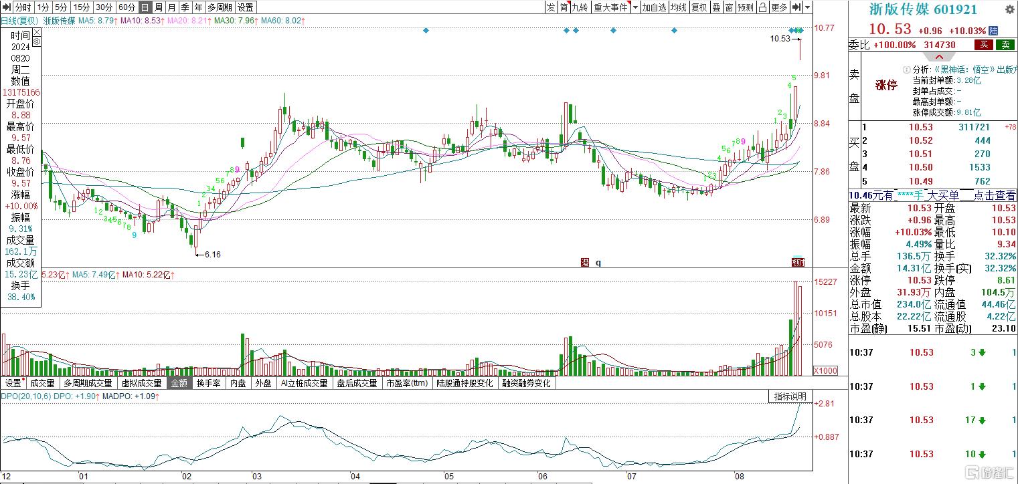1018x484 pixels.
Task: Switch to 分时 intraday chart
Action: coord(23,7)
